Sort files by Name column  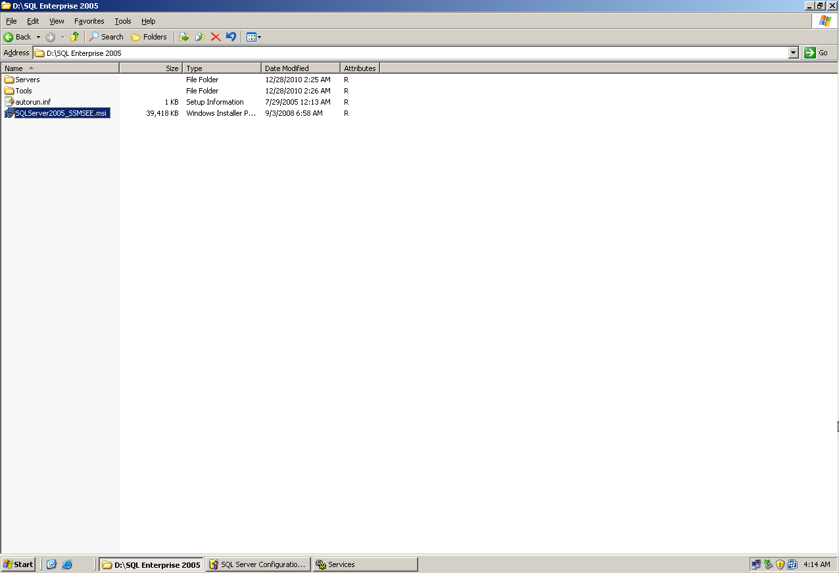[60, 68]
